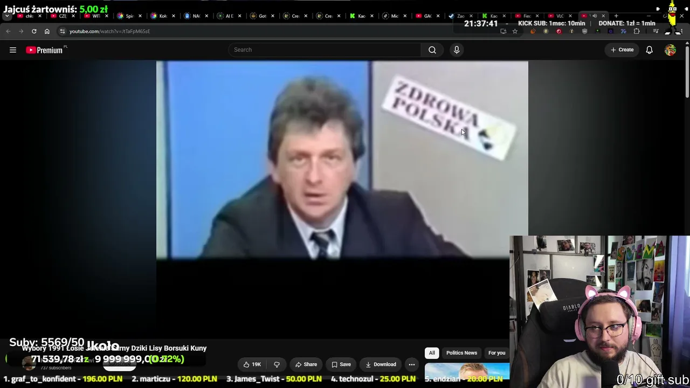This screenshot has width=690, height=388.
Task: Click the YouTube search input field
Action: click(325, 50)
